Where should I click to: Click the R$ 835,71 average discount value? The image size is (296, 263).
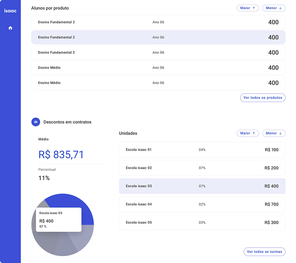pos(61,155)
